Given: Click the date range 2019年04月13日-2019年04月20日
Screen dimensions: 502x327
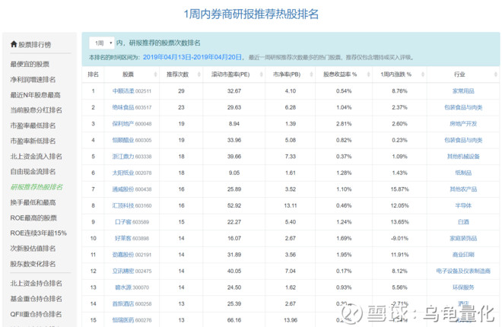Looking at the screenshot, I should click(192, 57).
